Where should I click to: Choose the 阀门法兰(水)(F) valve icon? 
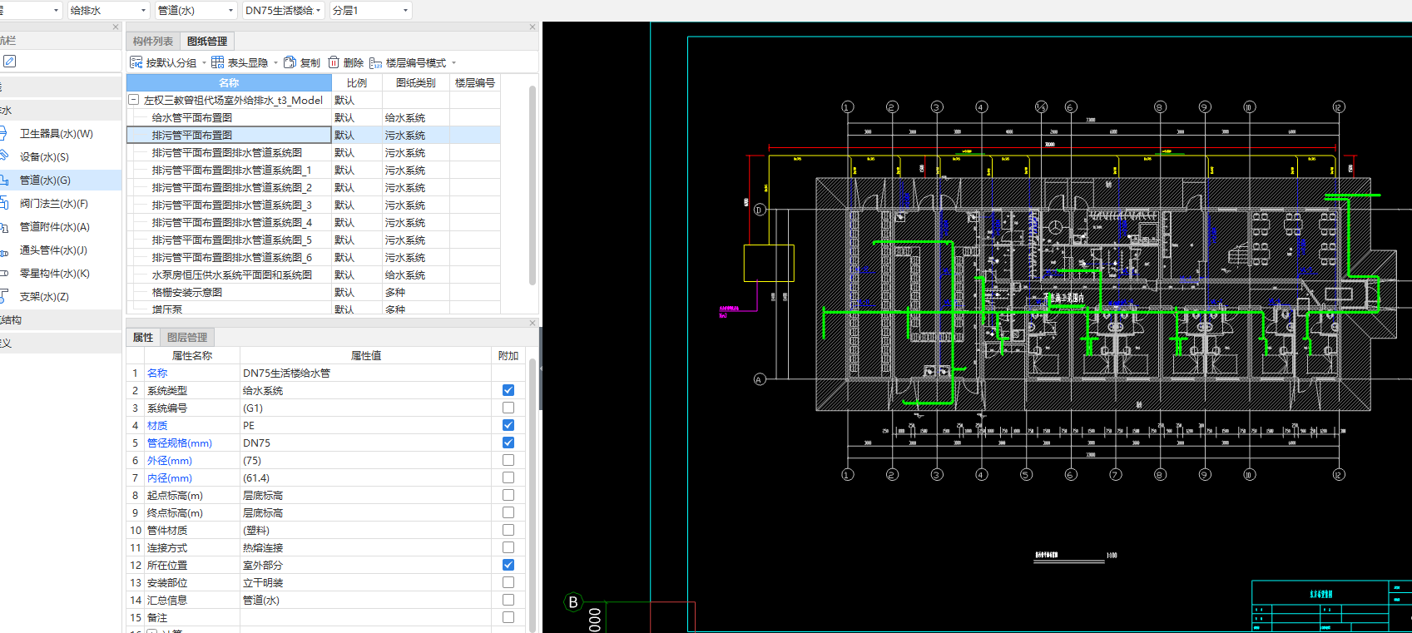tap(4, 203)
